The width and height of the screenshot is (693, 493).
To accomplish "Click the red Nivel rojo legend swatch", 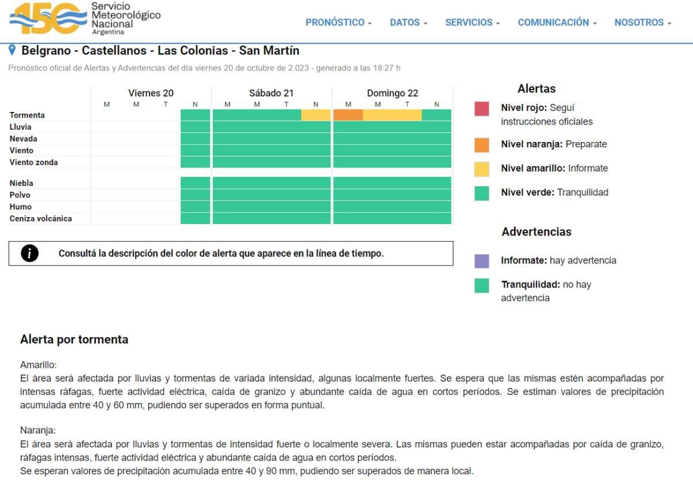I will [482, 109].
